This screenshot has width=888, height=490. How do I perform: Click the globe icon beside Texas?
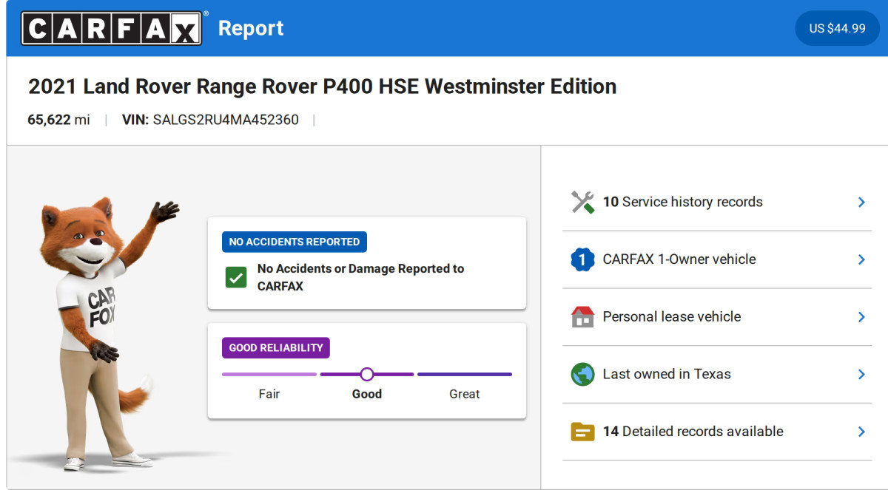pyautogui.click(x=582, y=374)
